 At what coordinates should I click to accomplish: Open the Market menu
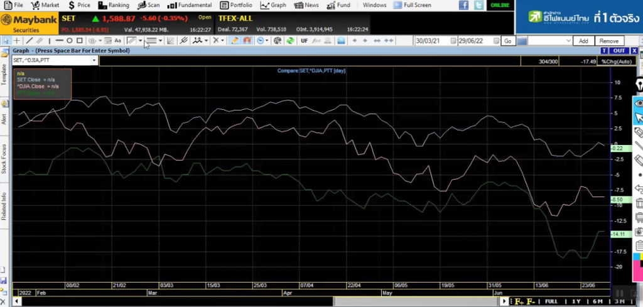coord(45,5)
